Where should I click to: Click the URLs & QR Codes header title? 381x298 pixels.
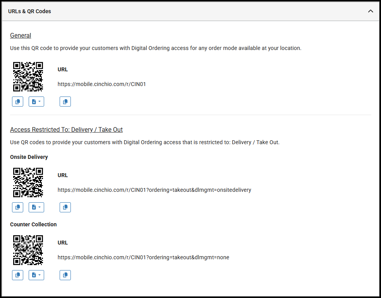[x=30, y=12]
